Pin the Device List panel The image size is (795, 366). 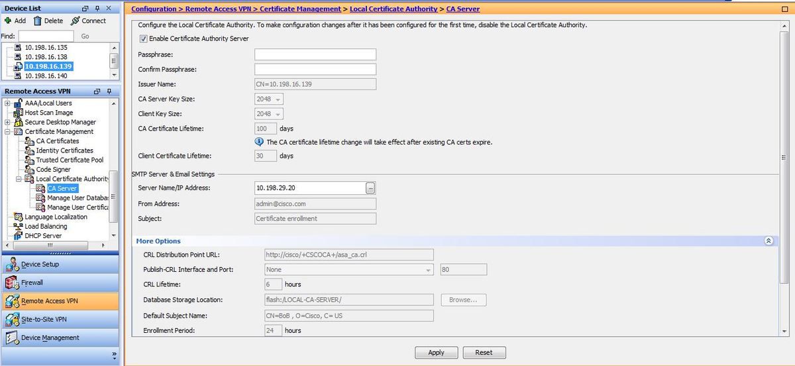coord(97,8)
